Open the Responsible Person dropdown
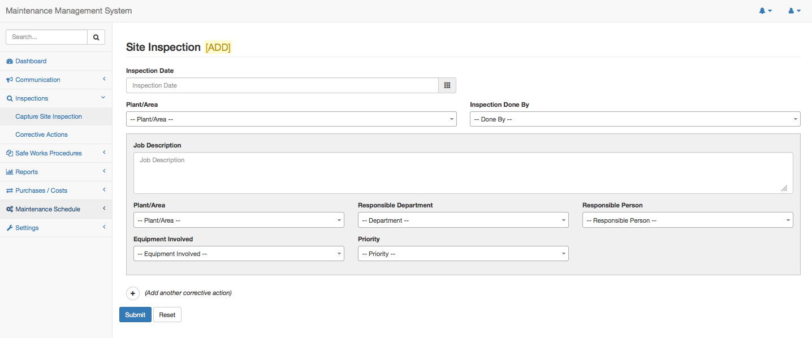Screen dimensions: 812x338 [x=687, y=220]
